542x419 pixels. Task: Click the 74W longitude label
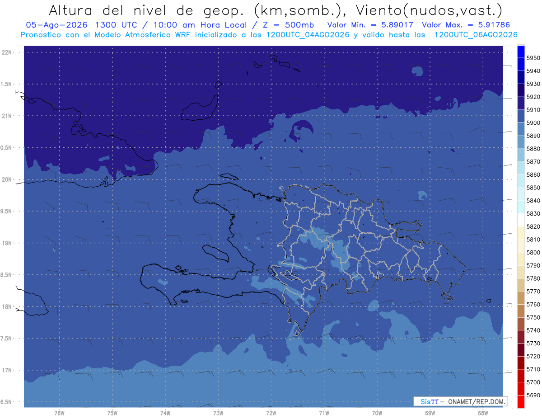pyautogui.click(x=165, y=413)
